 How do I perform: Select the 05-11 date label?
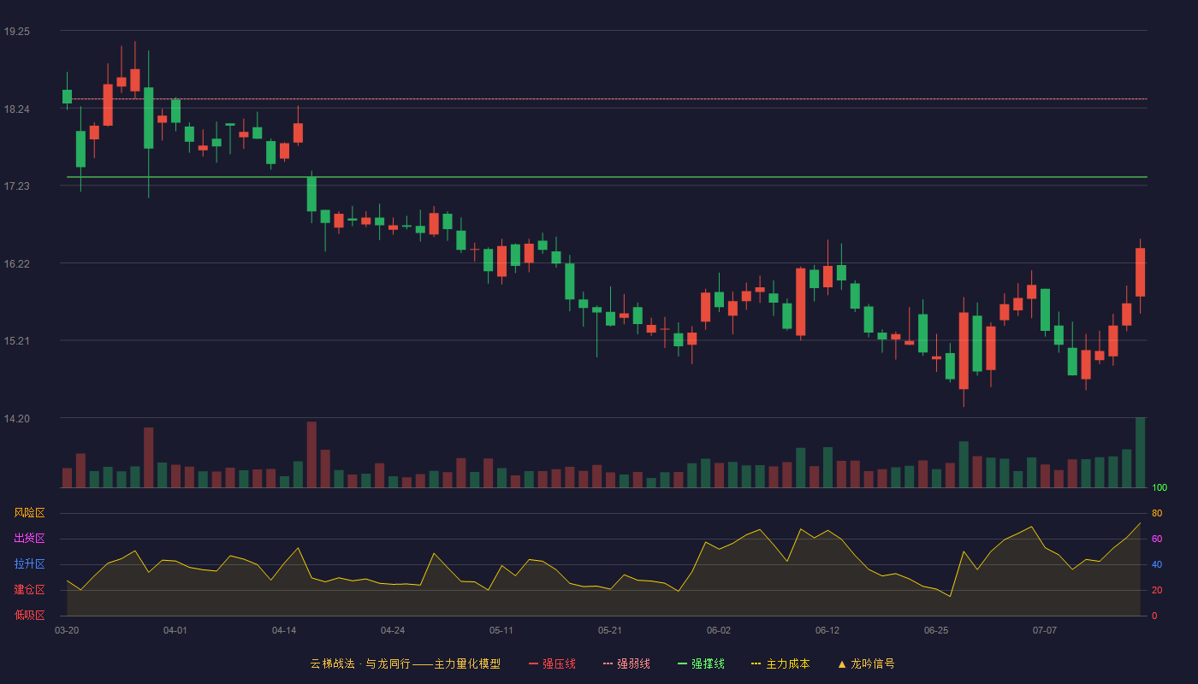(501, 630)
